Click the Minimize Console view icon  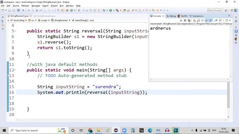(x=229, y=16)
